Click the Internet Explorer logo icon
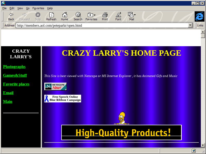 tap(200, 16)
